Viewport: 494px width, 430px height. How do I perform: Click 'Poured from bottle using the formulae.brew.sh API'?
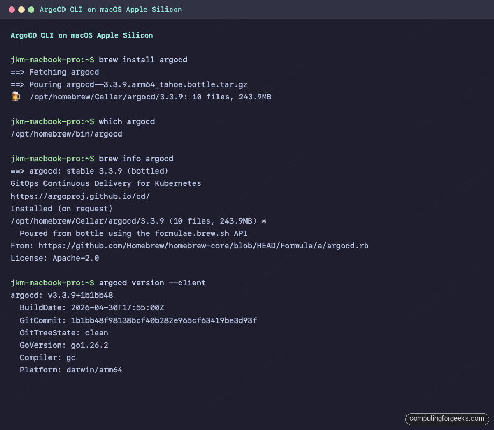[x=134, y=233]
